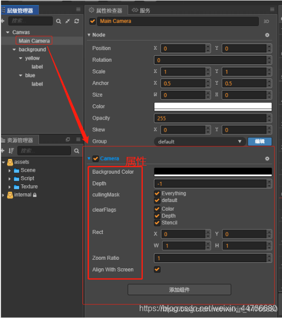The width and height of the screenshot is (282, 318).
Task: Click add asset plus icon in assets panel
Action: (3, 150)
